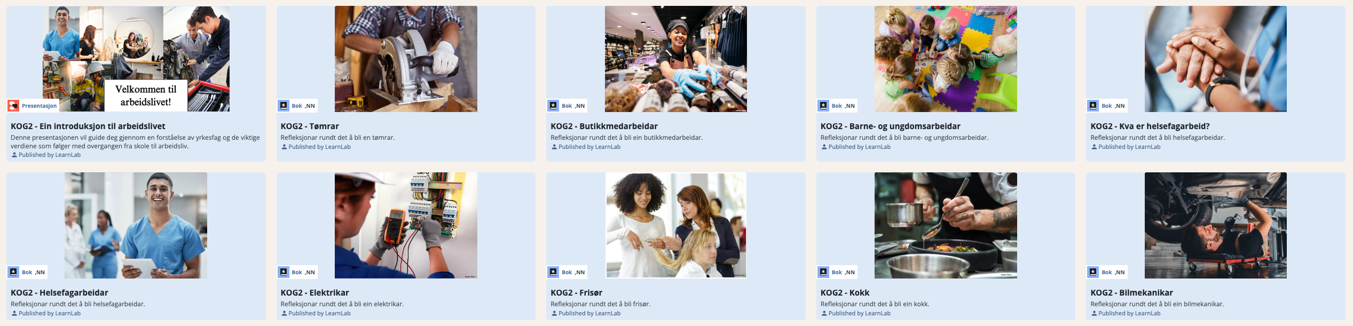
Task: Open the KOG2 - Tømrar title link
Action: (310, 126)
